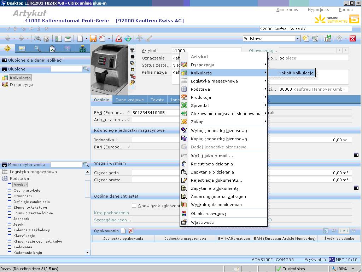Click the search binoculars icon in toolbar

37,38
